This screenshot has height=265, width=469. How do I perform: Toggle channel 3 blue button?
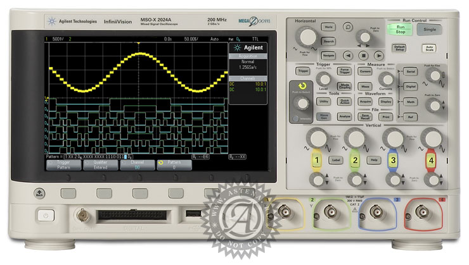point(393,160)
